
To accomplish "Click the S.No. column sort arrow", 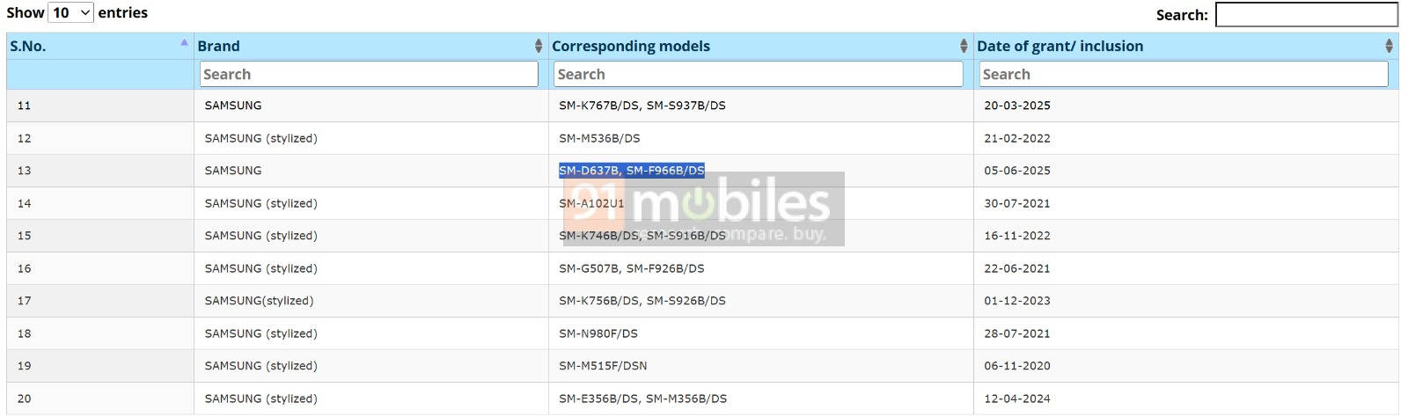I will click(184, 42).
